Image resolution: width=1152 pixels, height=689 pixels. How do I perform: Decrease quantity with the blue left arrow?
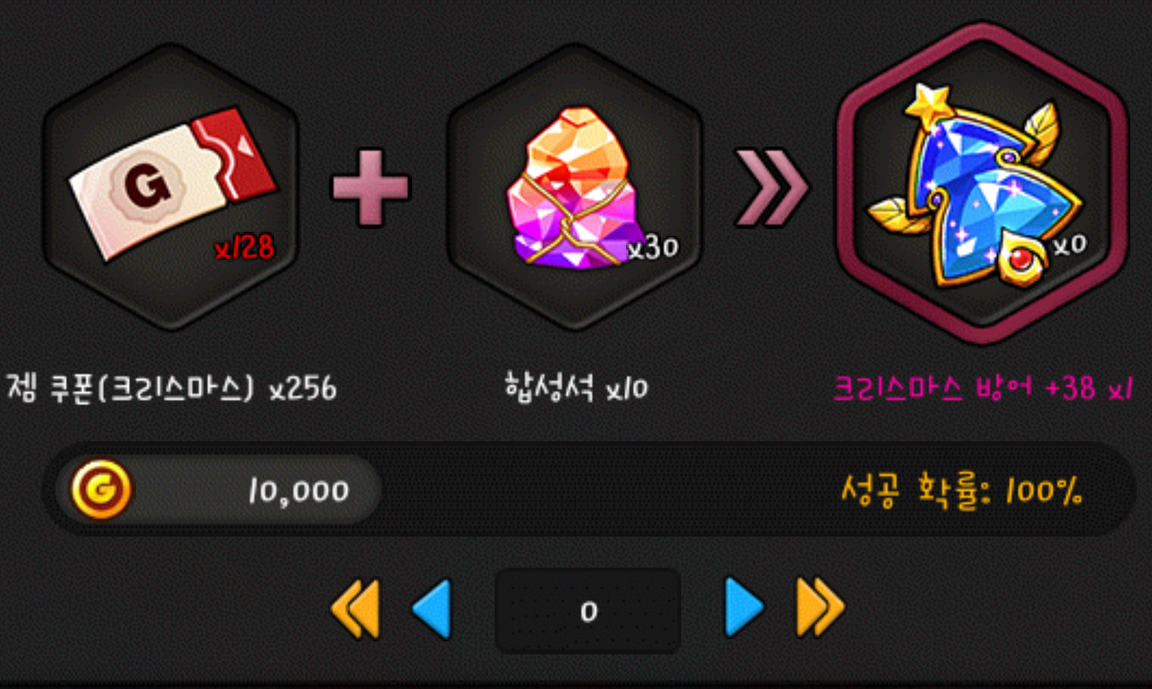coord(432,609)
